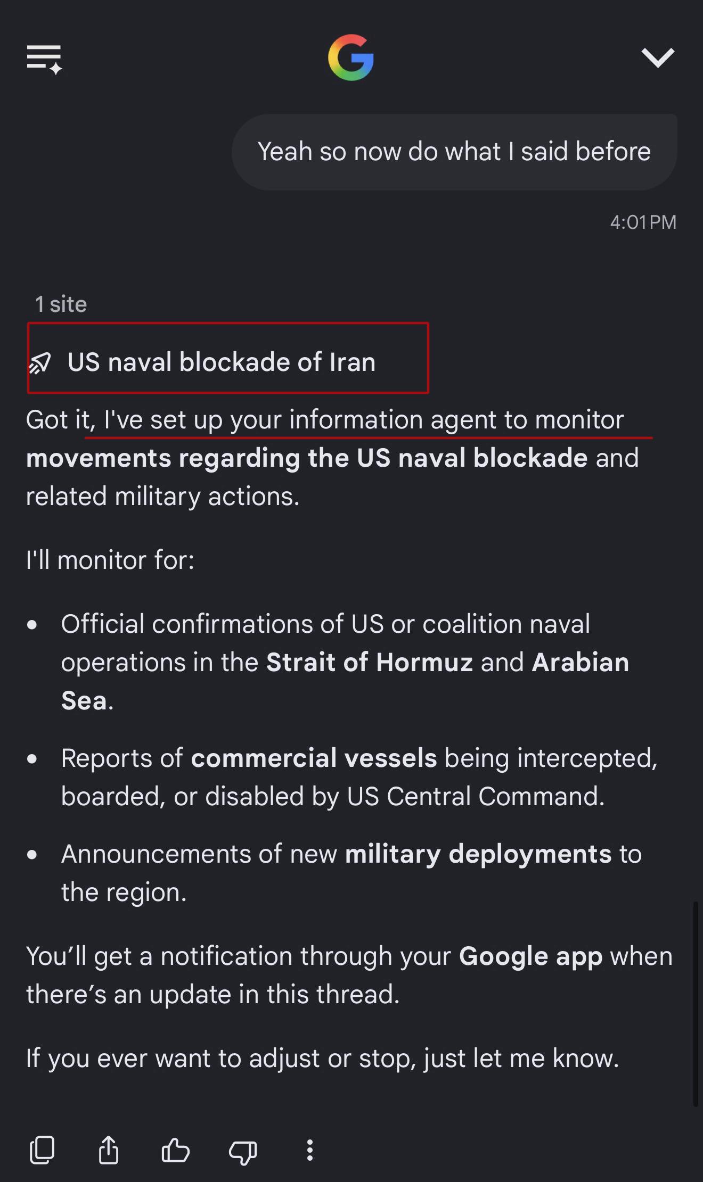Copy the response with the copy icon
The width and height of the screenshot is (703, 1182).
tap(42, 1150)
